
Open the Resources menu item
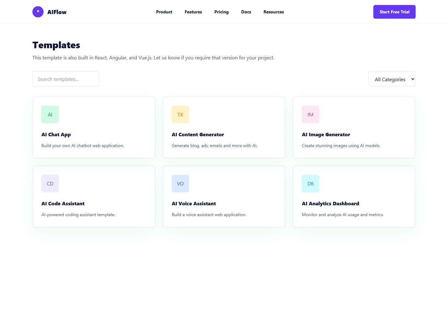click(274, 12)
